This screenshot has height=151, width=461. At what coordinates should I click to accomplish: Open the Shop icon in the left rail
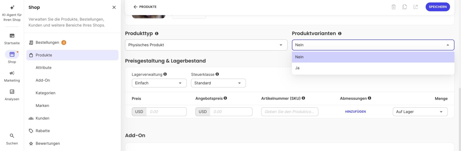point(12,54)
